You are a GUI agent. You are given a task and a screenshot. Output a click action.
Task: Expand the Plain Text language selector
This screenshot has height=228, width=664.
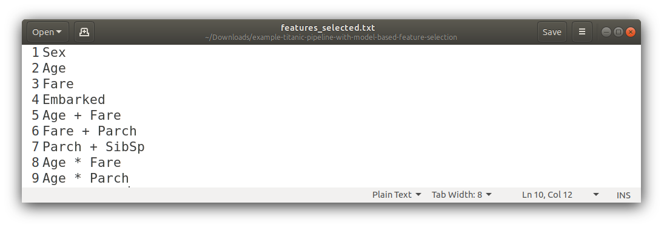point(397,195)
